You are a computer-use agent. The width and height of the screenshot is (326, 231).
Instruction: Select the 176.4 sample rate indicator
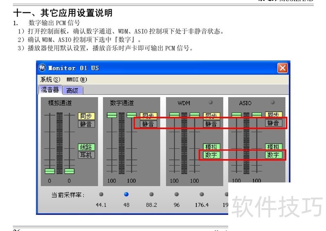(202, 194)
